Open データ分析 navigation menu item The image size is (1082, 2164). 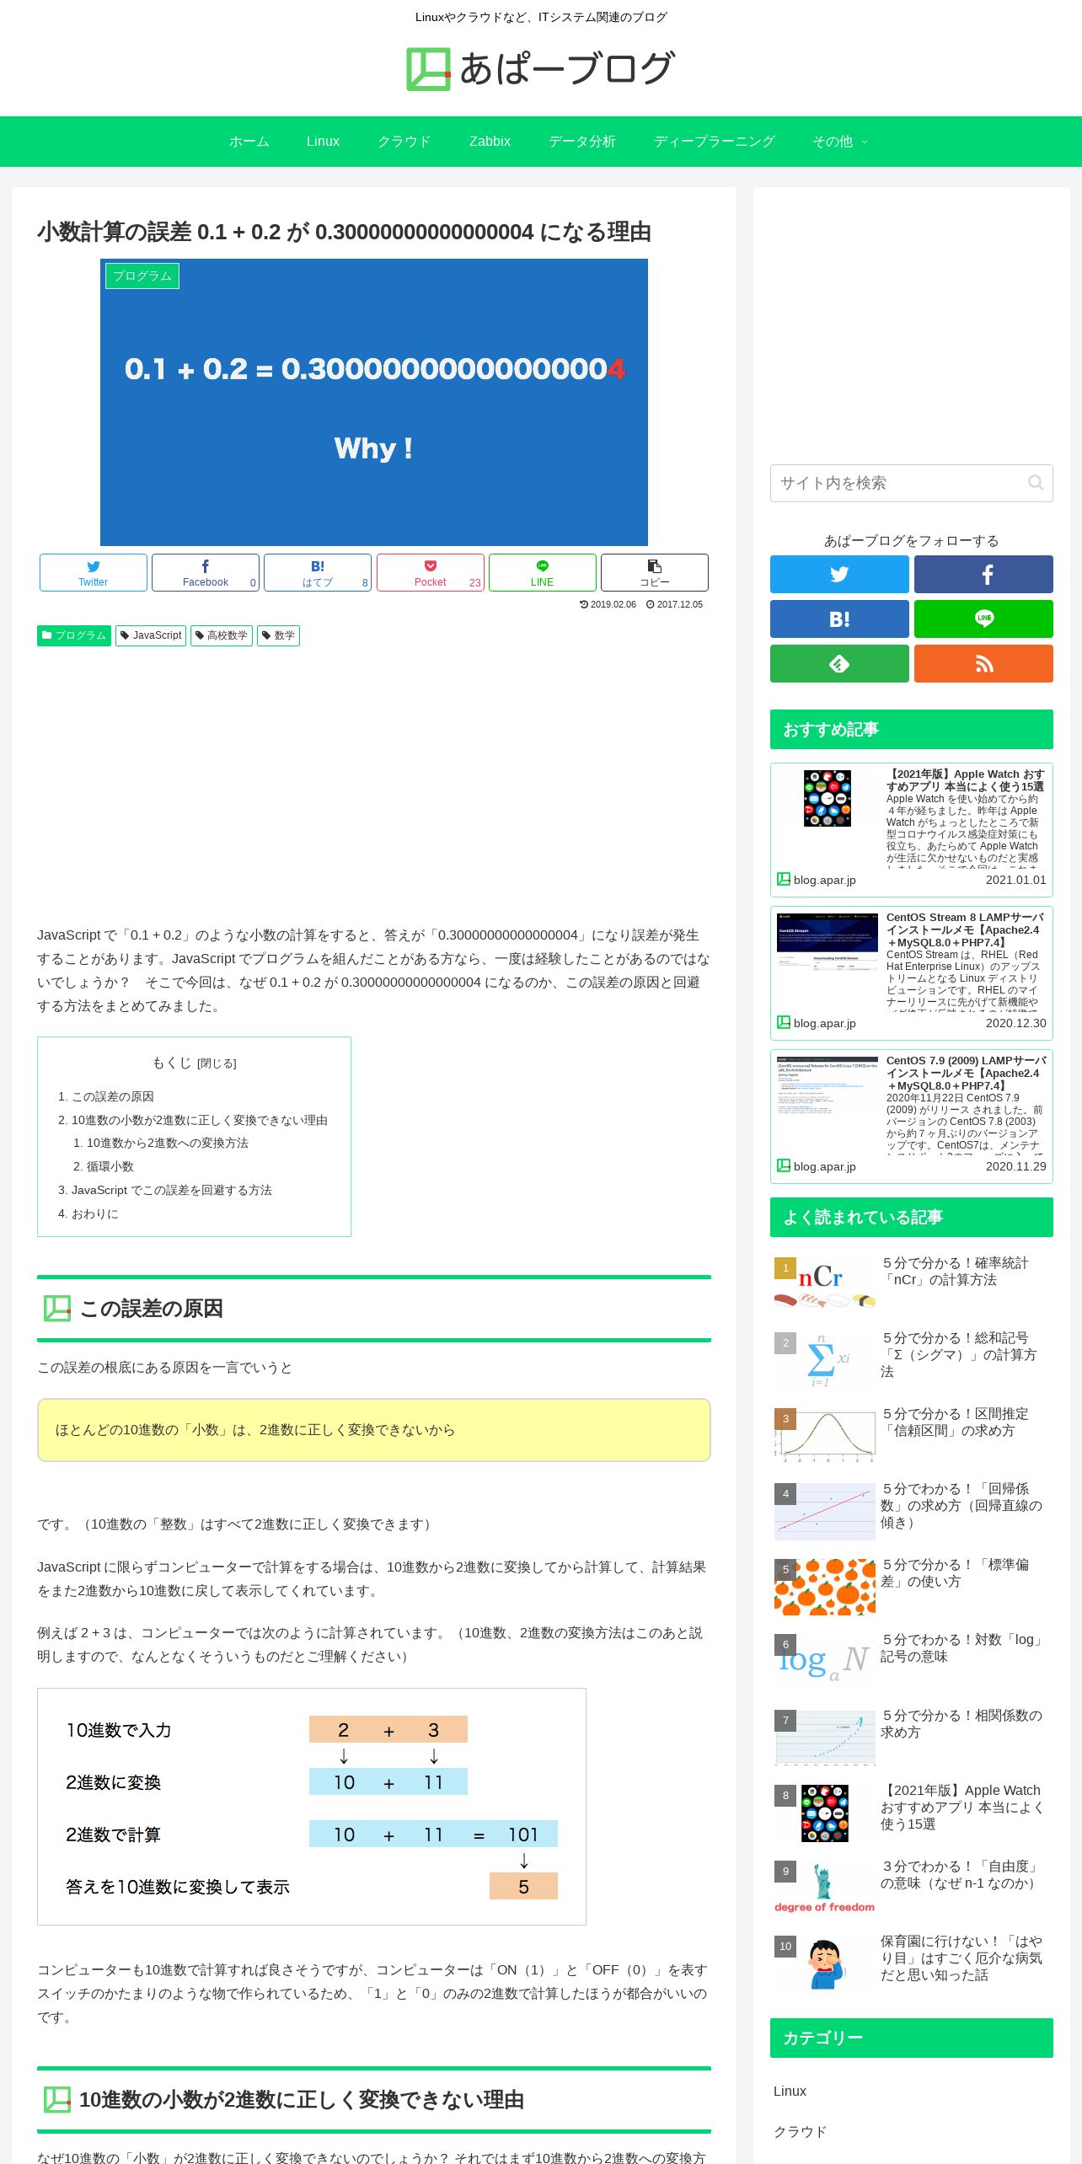(581, 142)
